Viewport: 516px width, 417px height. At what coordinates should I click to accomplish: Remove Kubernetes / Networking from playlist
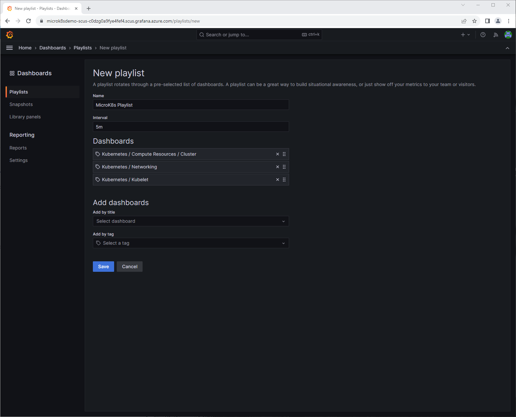277,167
